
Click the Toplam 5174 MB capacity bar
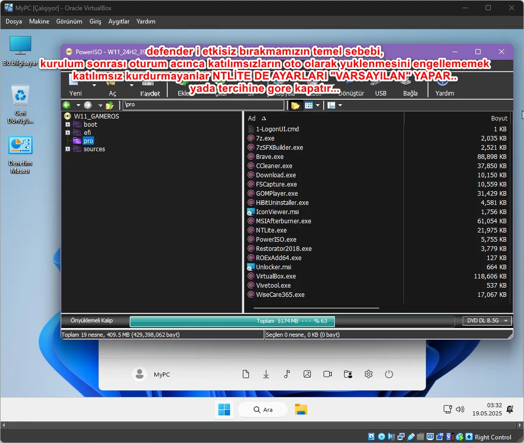click(x=292, y=321)
